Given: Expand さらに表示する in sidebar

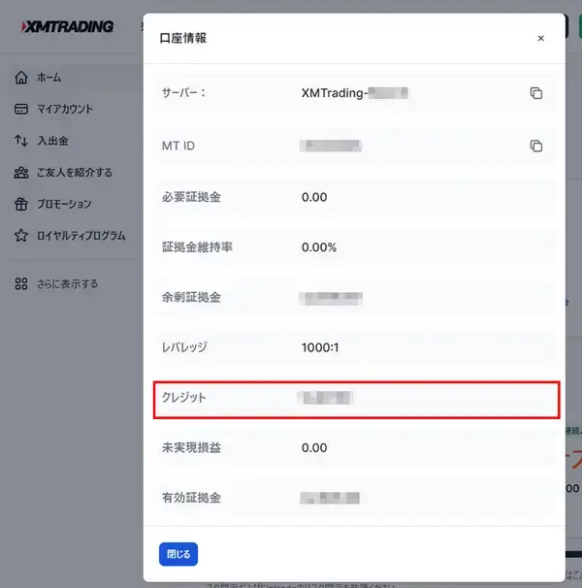Looking at the screenshot, I should pyautogui.click(x=67, y=284).
